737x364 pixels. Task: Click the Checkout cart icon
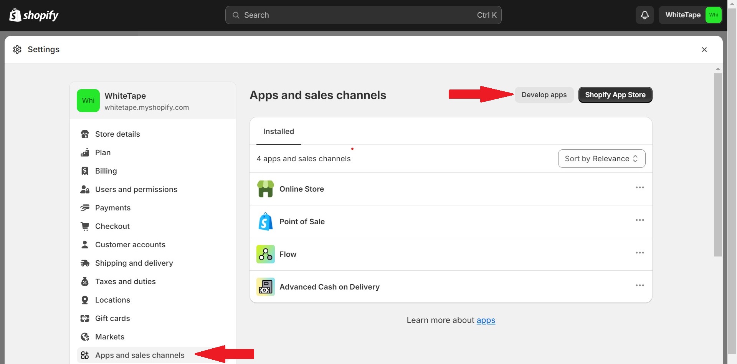coord(85,226)
